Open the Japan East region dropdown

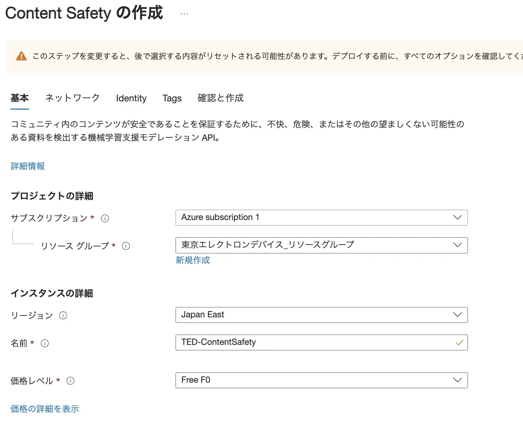coord(321,315)
